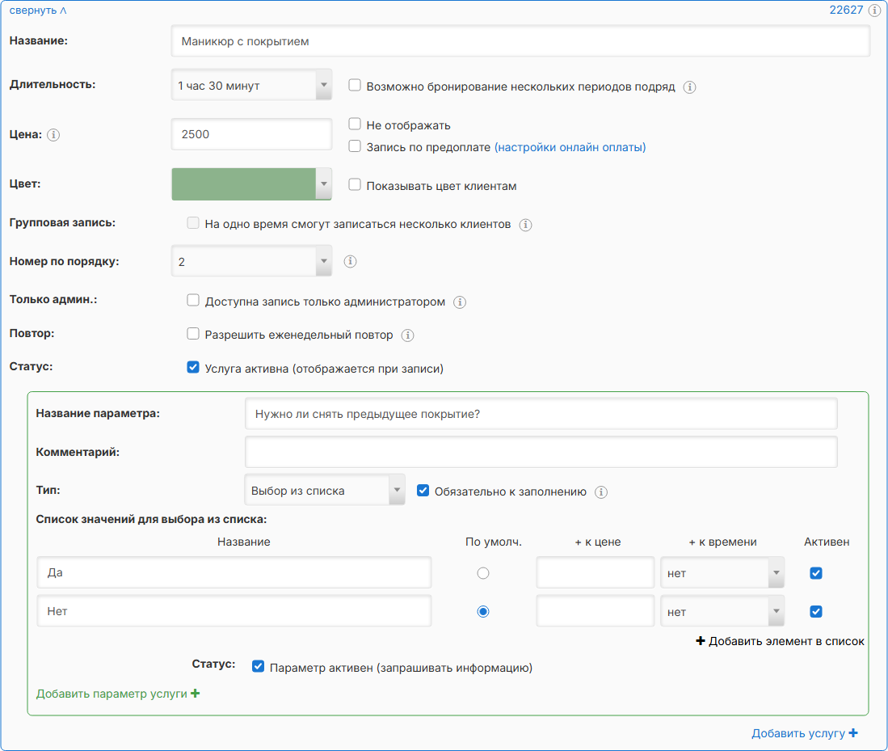
Task: Click info icon next to Цена label
Action: tap(53, 135)
